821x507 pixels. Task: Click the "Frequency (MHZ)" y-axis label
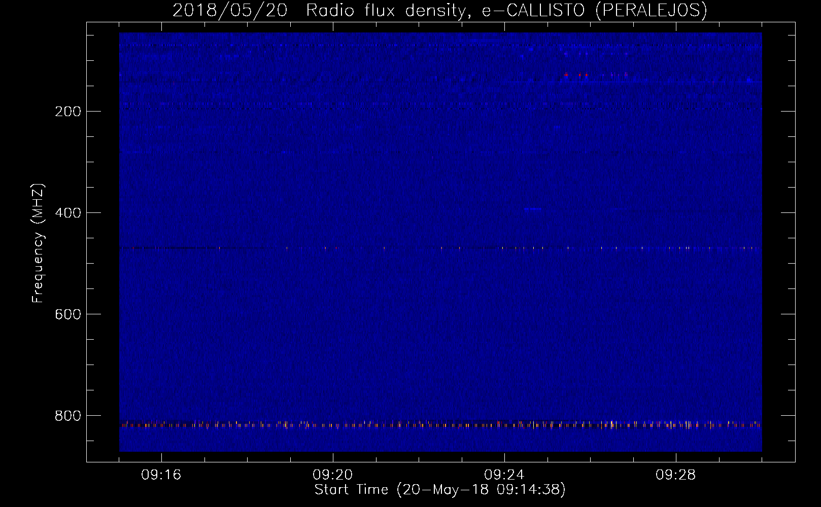click(x=39, y=243)
